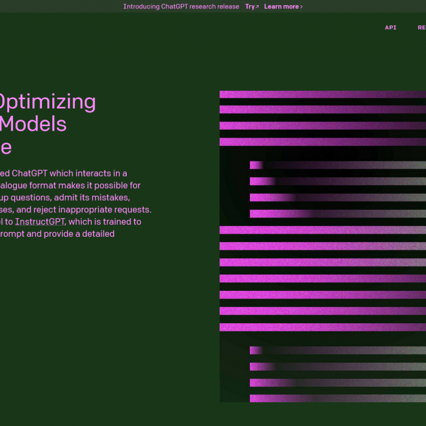
Task: Follow the InstructGPT hyperlink
Action: pyautogui.click(x=40, y=222)
